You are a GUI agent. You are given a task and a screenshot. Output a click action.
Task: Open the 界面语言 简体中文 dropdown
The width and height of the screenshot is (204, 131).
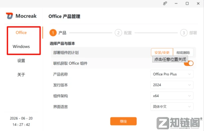tap(172, 107)
